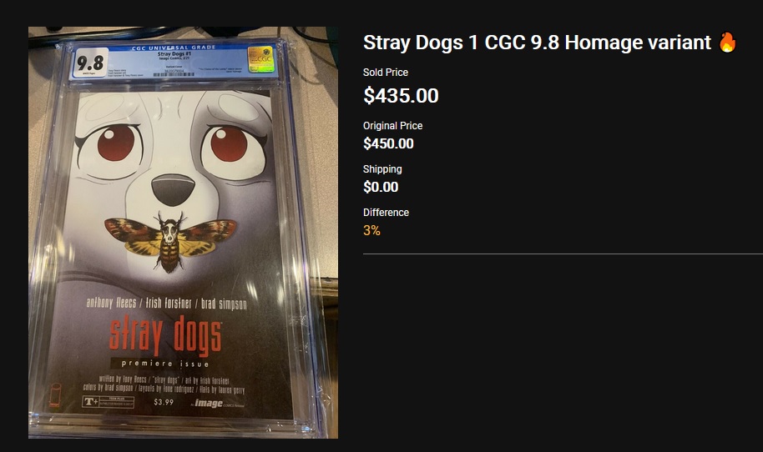763x452 pixels.
Task: Select the Original Price label
Action: pos(392,125)
